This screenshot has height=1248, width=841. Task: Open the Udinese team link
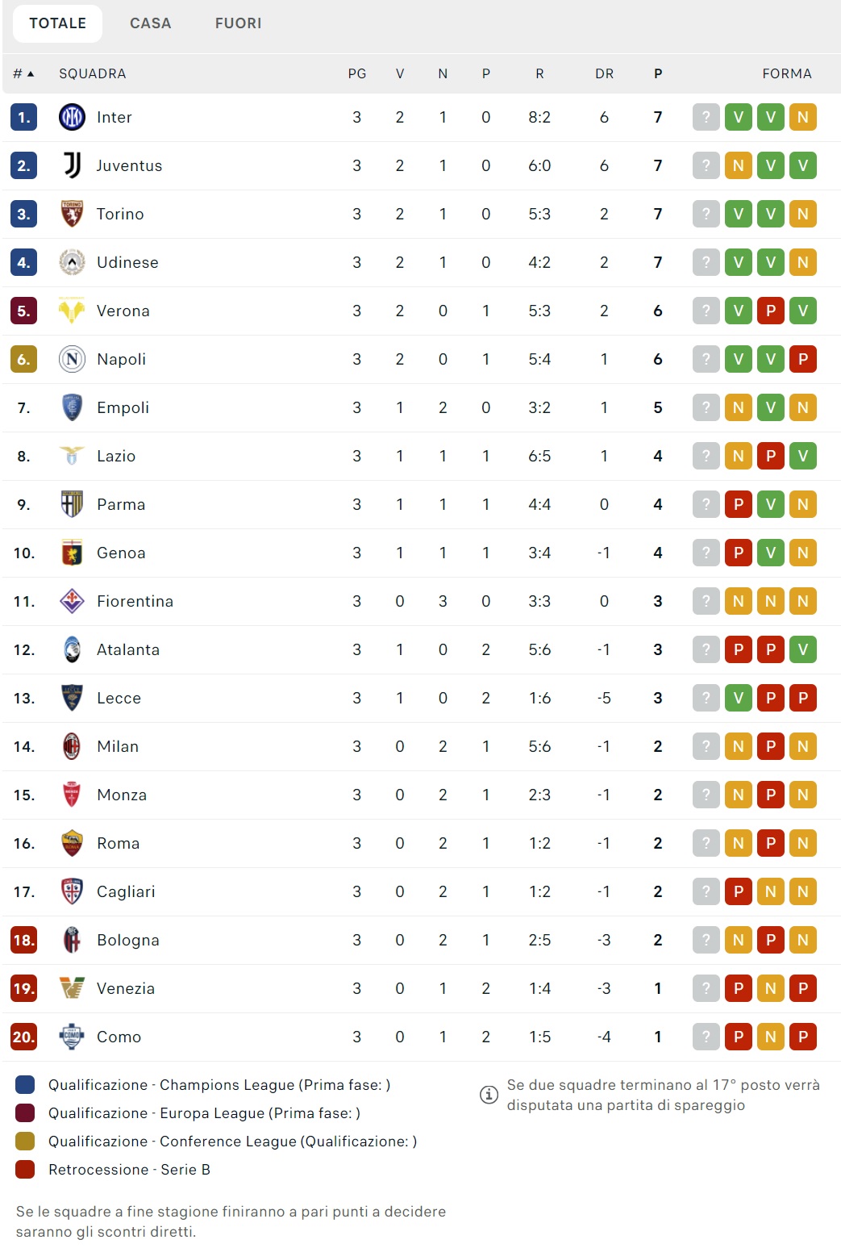tap(127, 262)
